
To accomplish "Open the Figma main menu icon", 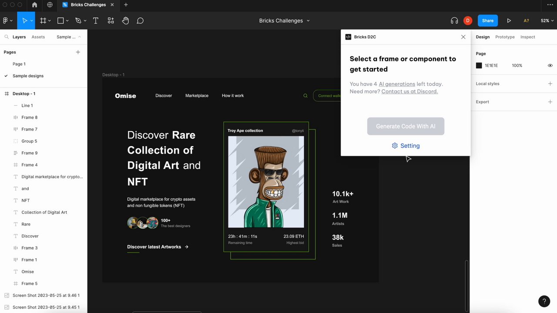I will point(7,20).
